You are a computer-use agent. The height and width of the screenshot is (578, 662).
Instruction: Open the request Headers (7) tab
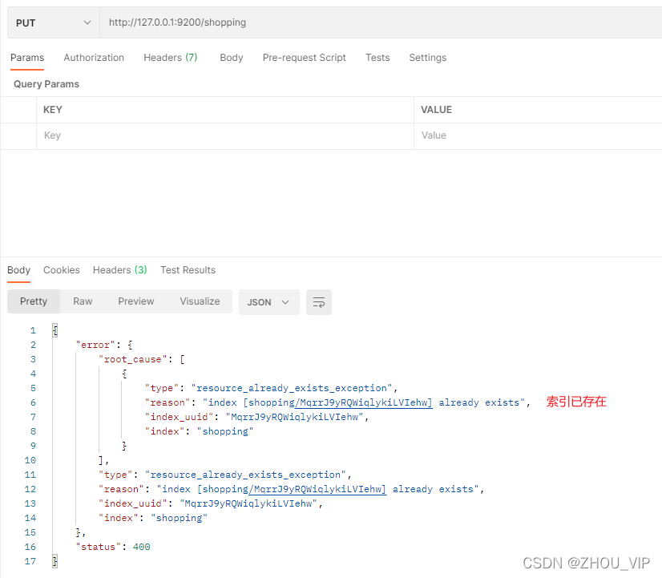171,58
